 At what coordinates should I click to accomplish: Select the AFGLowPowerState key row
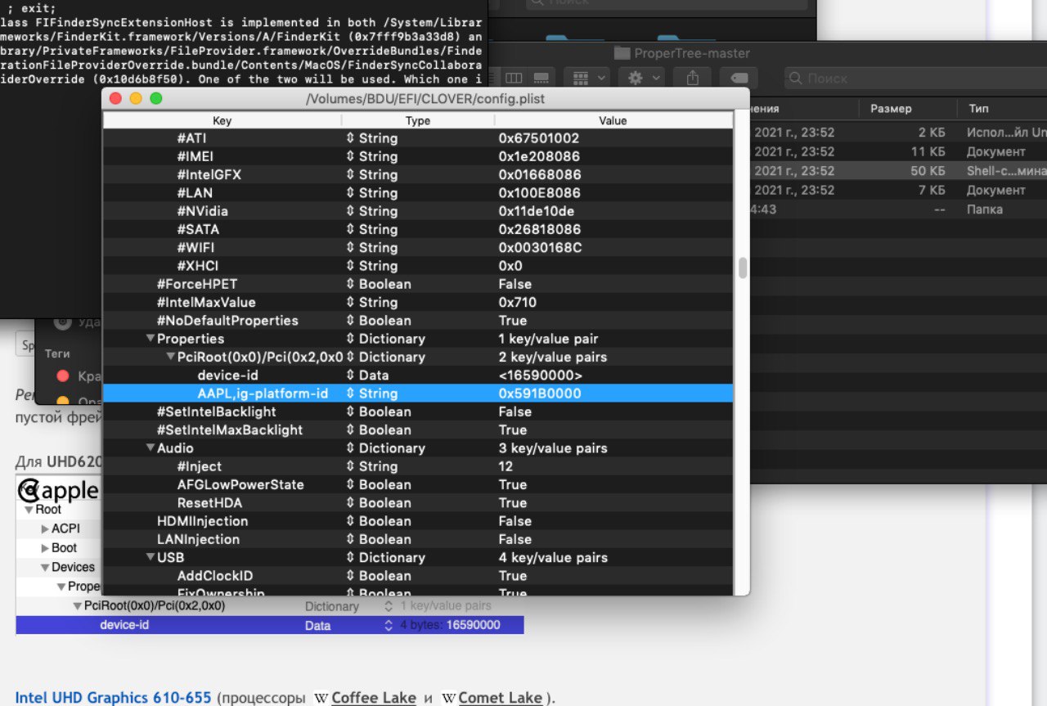click(417, 485)
